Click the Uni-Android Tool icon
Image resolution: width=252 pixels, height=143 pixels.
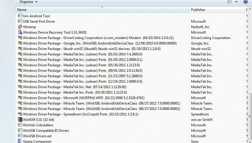[x=20, y=16]
